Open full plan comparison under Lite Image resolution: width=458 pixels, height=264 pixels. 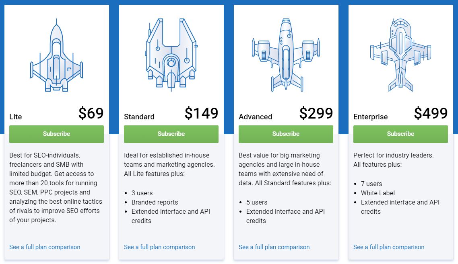(x=45, y=247)
